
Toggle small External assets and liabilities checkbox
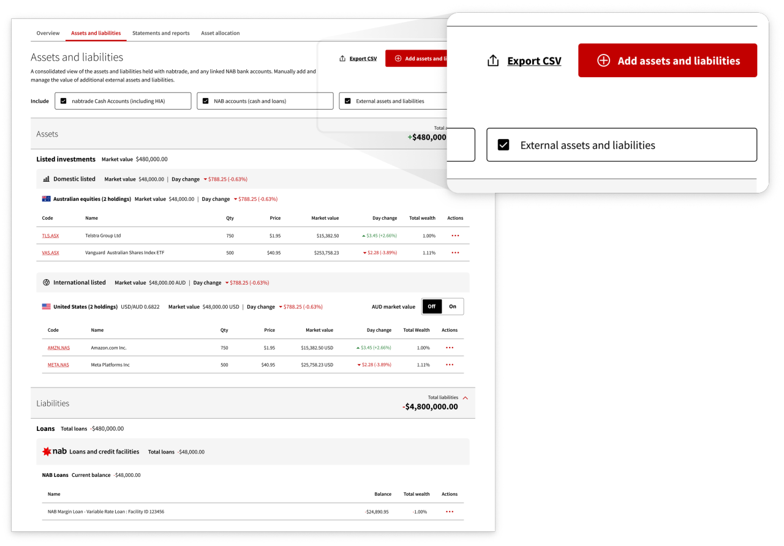pos(348,101)
